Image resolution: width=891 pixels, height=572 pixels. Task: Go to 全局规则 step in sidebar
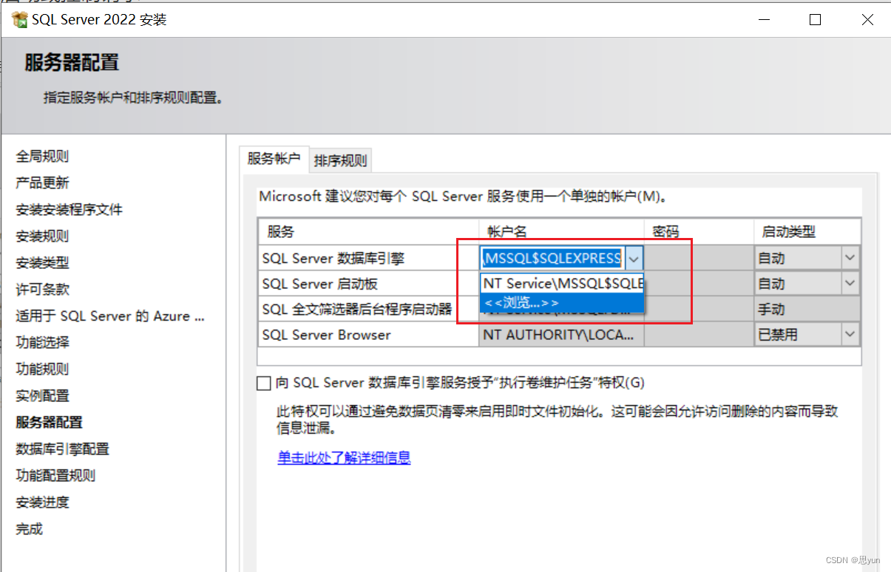click(x=42, y=156)
